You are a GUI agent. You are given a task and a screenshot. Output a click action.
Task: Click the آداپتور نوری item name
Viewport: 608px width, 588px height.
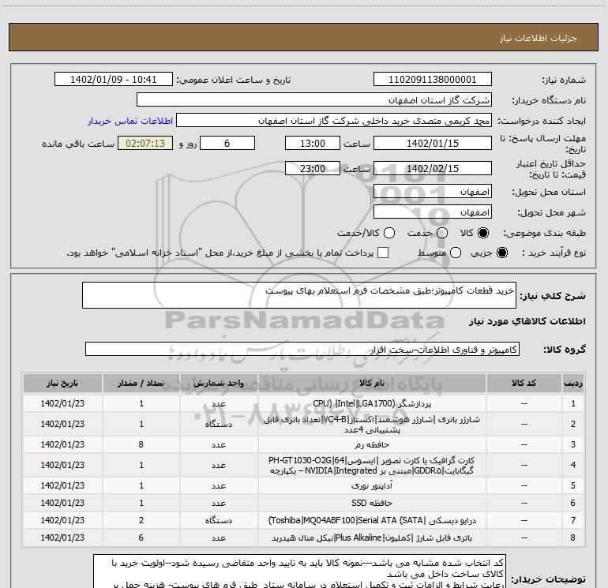coord(372,485)
